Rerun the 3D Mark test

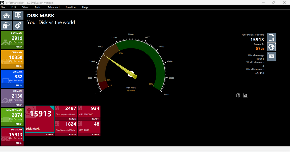pyautogui.click(x=19, y=105)
